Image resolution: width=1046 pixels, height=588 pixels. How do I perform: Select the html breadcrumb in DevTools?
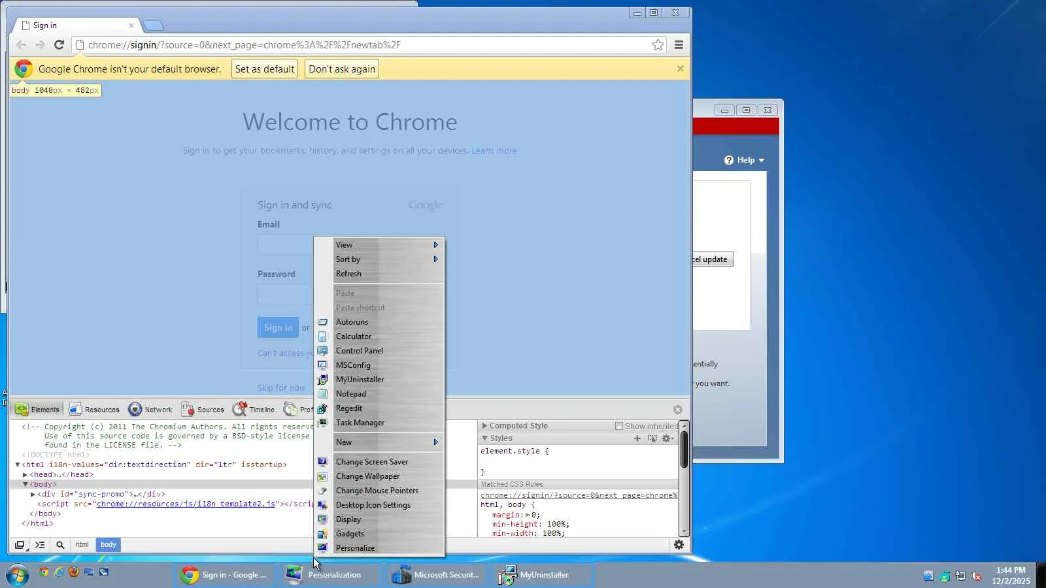[x=82, y=545]
